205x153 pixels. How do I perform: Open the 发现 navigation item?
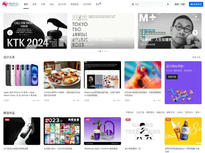(x=34, y=4)
